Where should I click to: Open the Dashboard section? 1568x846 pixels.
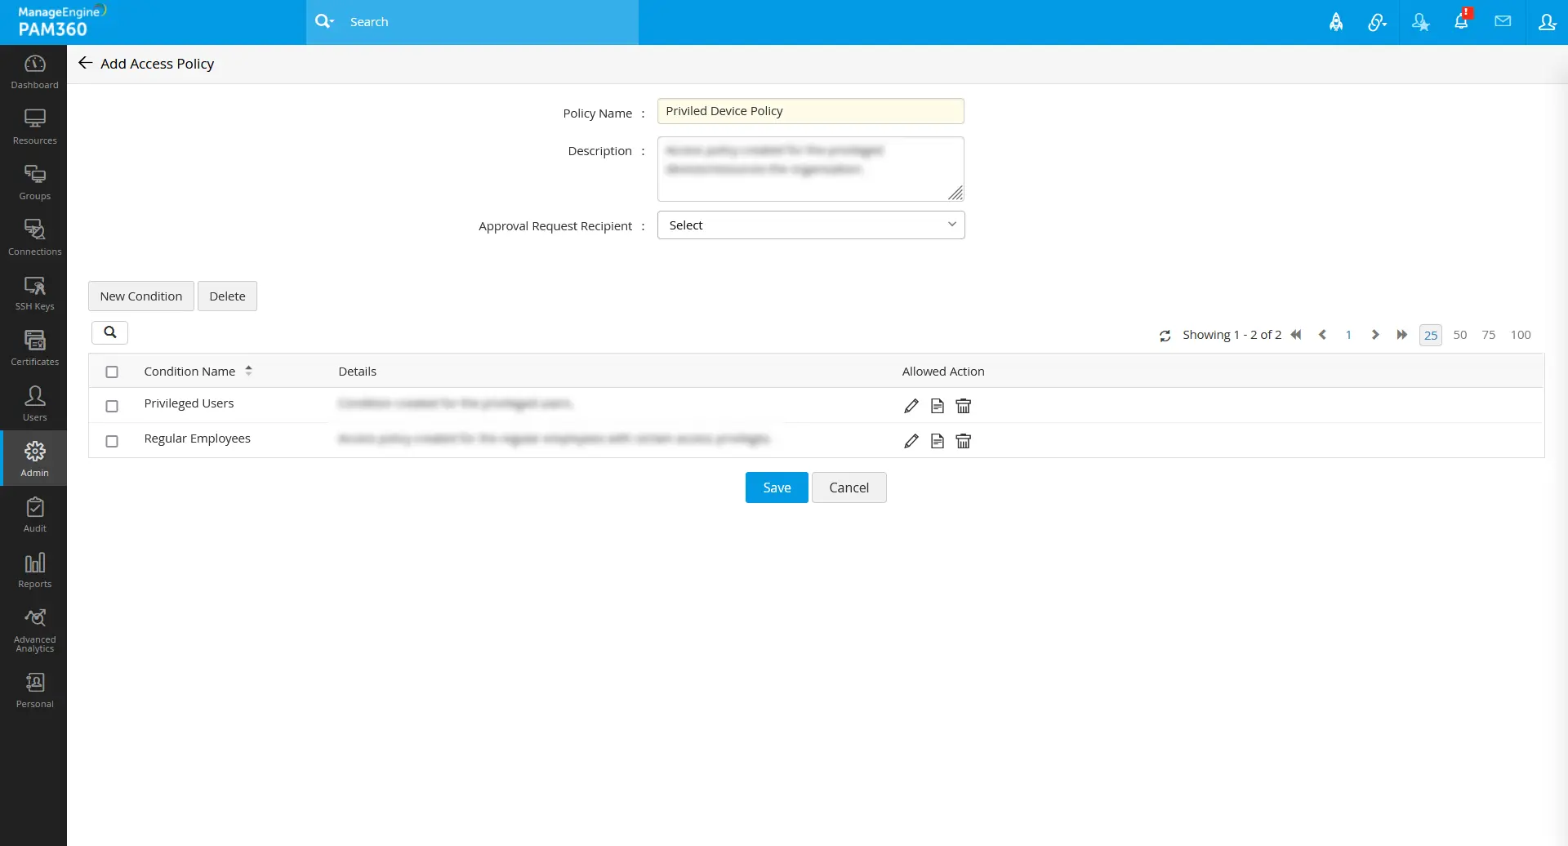click(34, 72)
